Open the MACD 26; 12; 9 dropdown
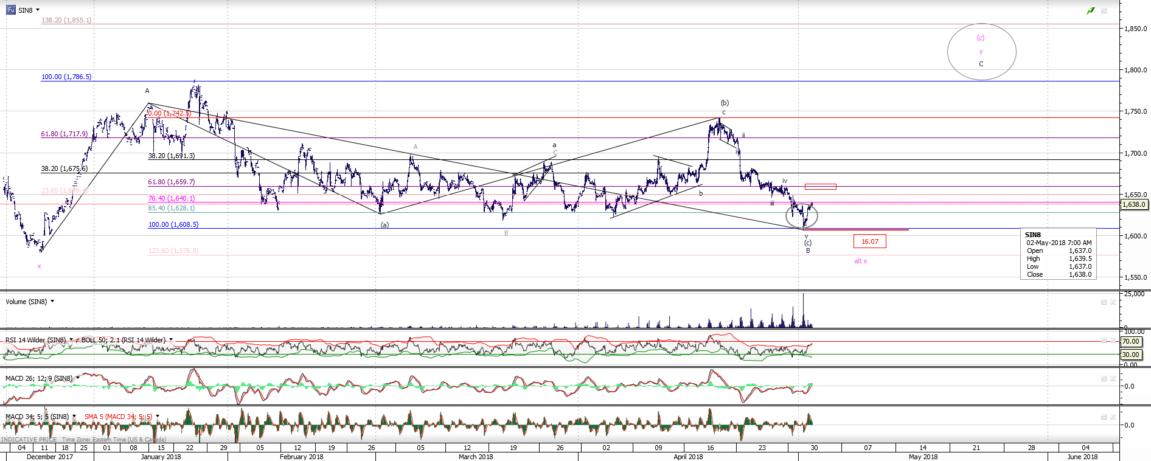1151x461 pixels. pyautogui.click(x=78, y=378)
